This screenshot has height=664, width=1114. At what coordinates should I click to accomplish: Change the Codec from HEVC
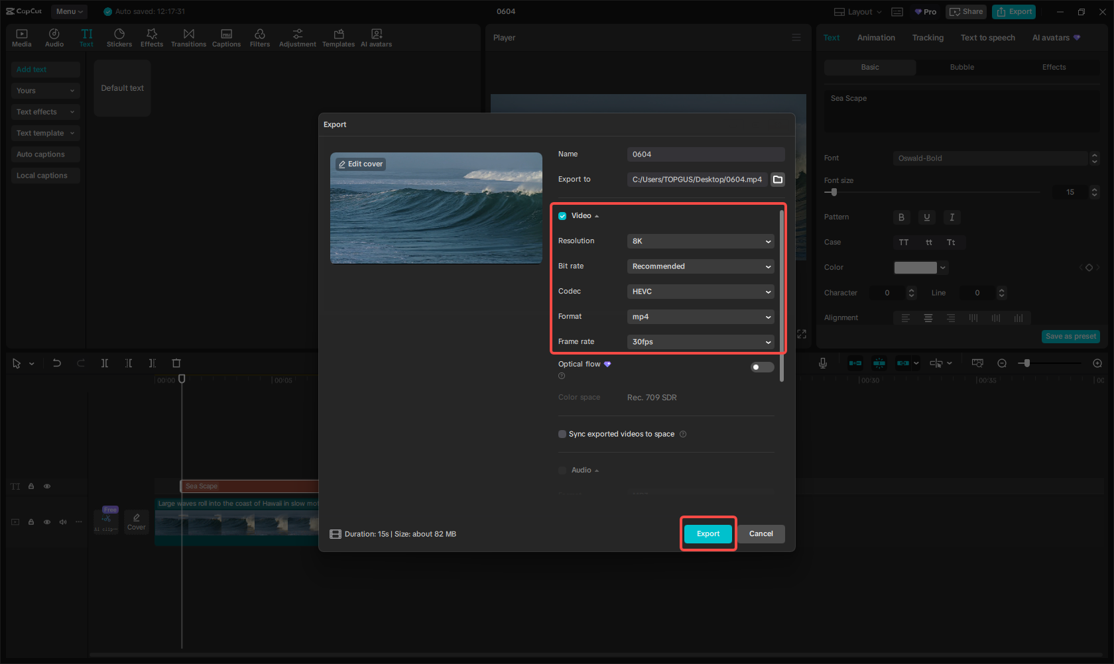(700, 291)
